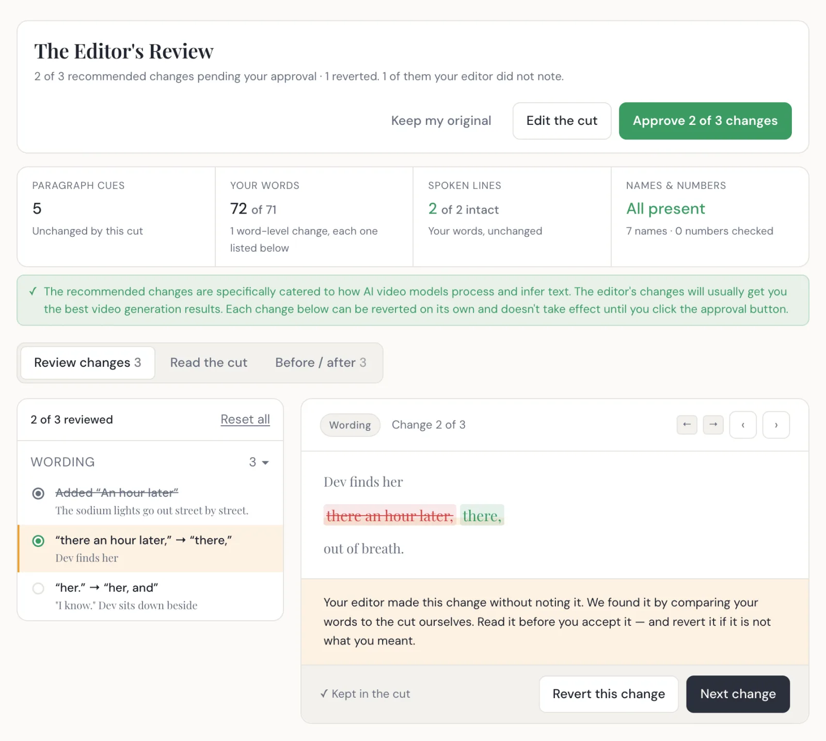
Task: Approve 2 of 3 changes
Action: point(705,121)
